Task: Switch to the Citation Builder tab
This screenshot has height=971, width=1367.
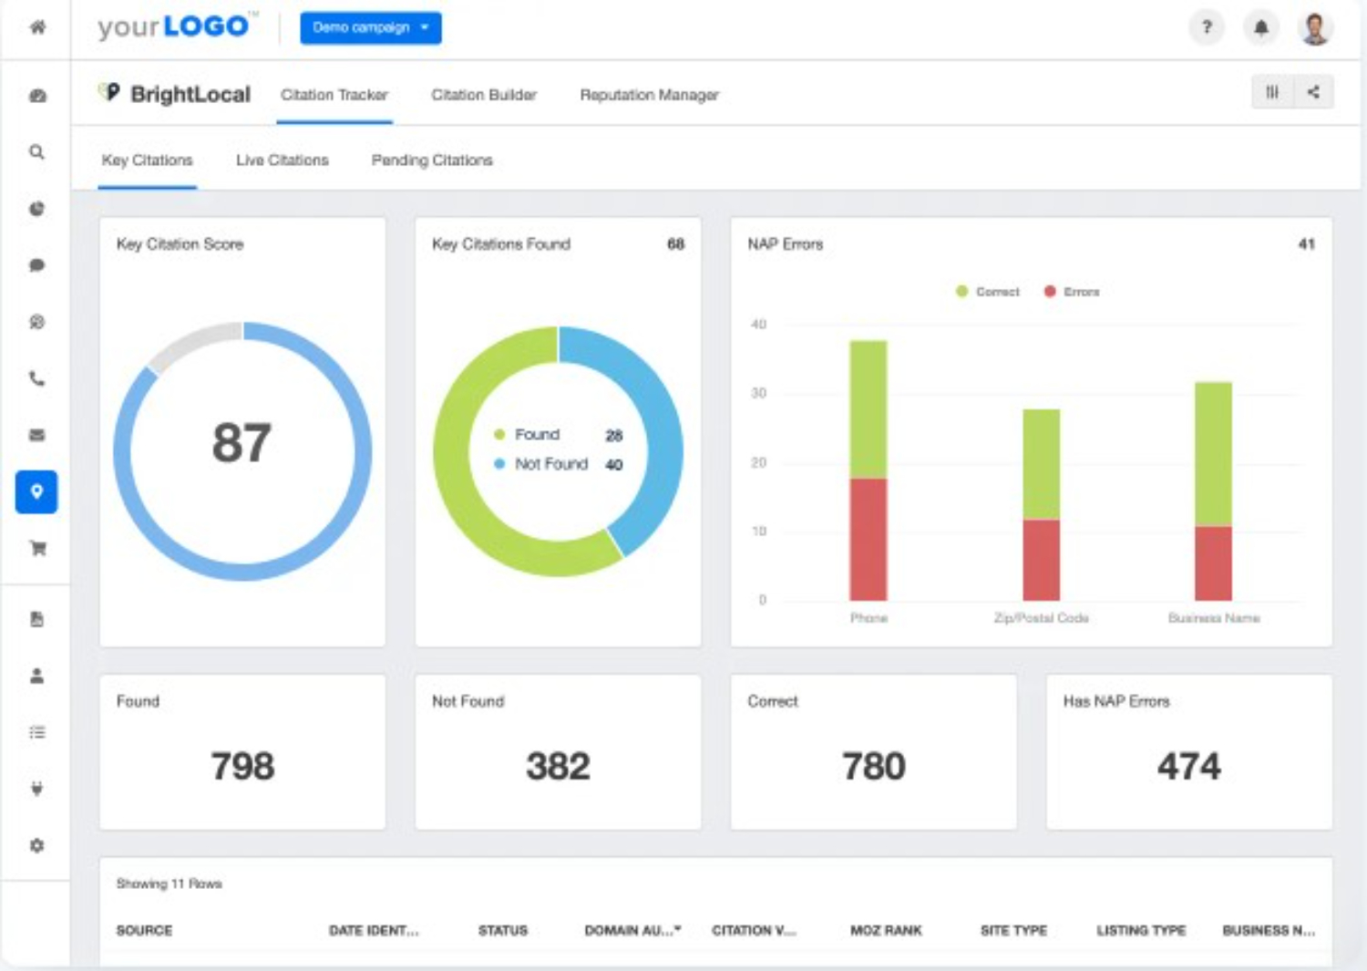Action: 483,95
